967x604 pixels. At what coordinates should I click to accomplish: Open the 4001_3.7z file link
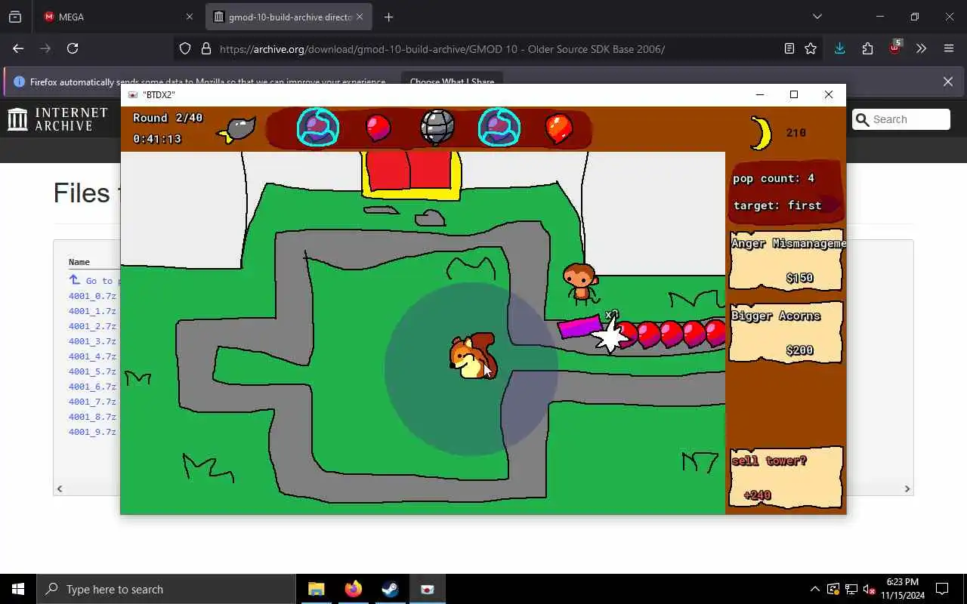point(92,341)
